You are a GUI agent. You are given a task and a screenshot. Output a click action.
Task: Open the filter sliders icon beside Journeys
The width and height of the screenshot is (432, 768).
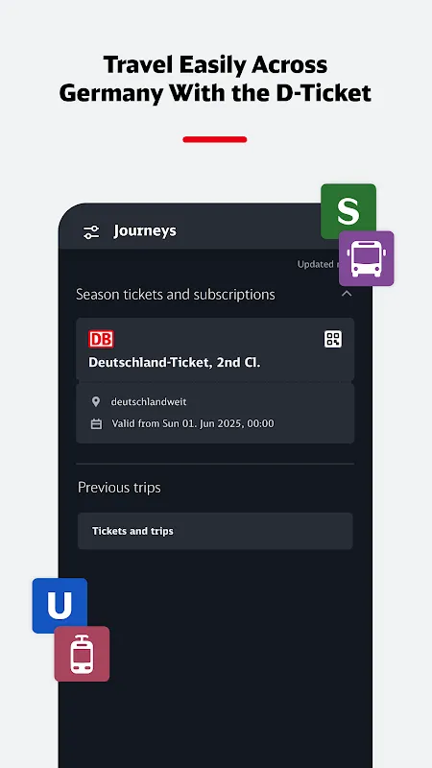tap(91, 231)
